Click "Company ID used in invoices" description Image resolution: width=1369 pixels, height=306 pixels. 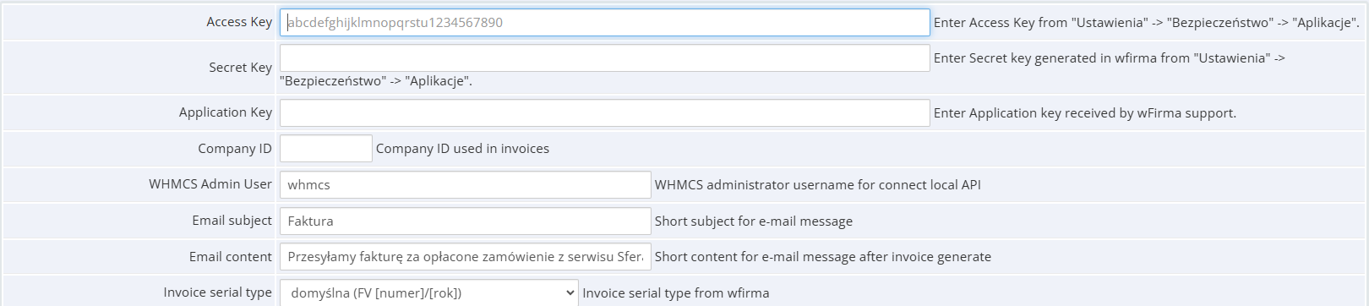pyautogui.click(x=462, y=149)
